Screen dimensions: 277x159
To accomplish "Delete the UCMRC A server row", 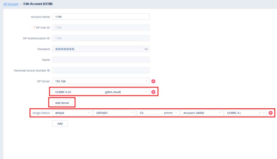I will (153, 92).
